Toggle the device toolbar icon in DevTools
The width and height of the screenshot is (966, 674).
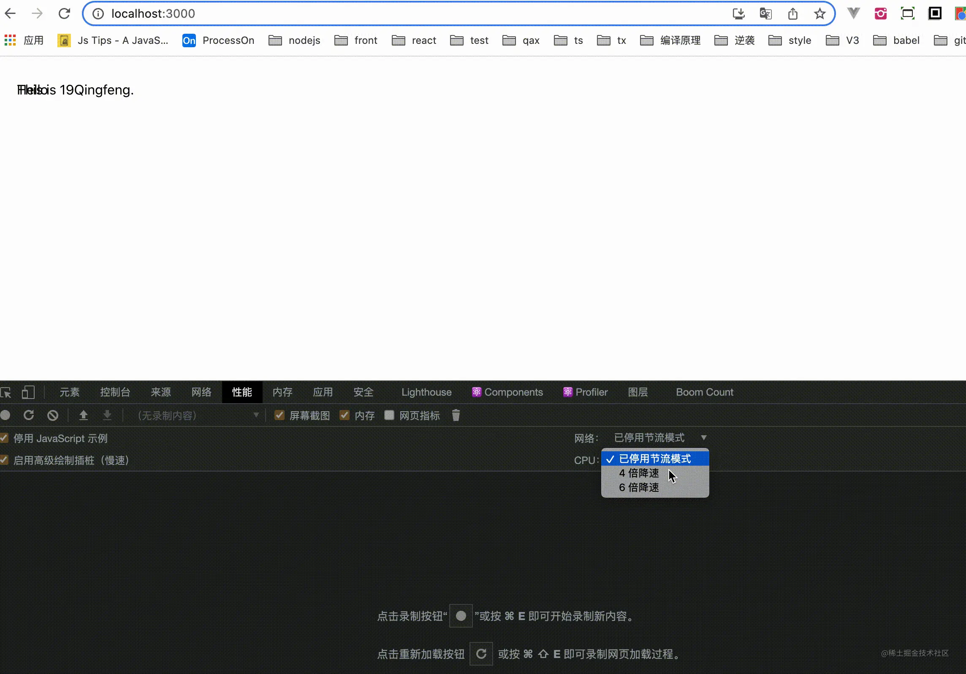[x=28, y=393]
